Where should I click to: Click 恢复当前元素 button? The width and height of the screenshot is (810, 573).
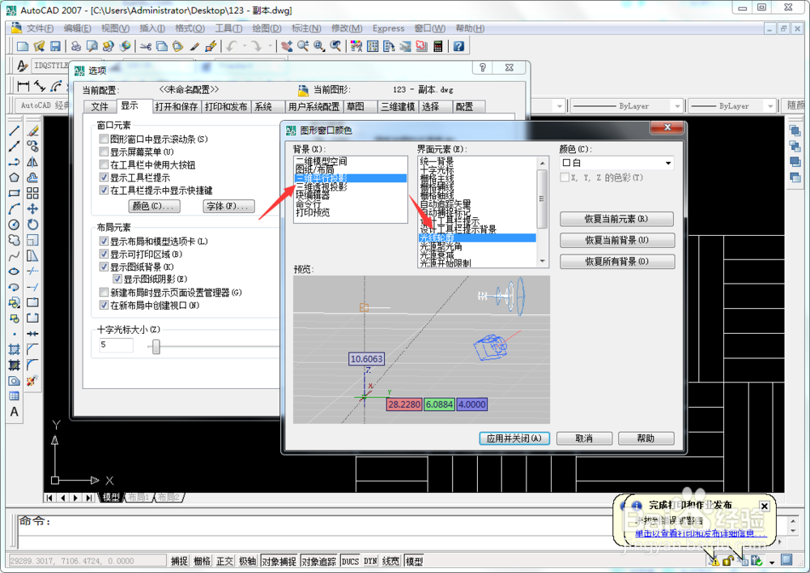coord(616,219)
